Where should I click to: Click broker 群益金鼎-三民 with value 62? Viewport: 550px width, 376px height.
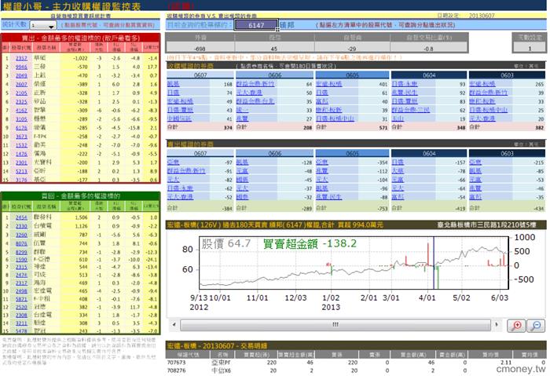410,110
